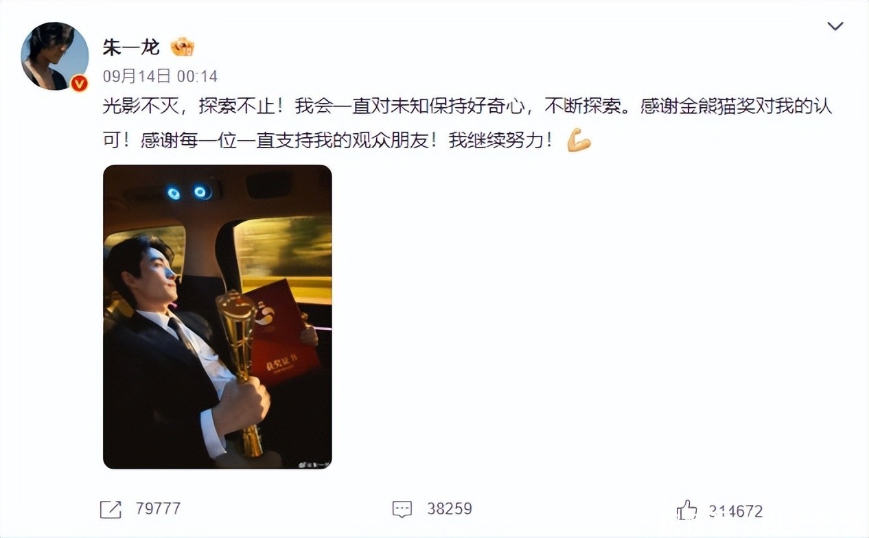Open the 朱一龙 username link
Image resolution: width=869 pixels, height=538 pixels.
(131, 47)
